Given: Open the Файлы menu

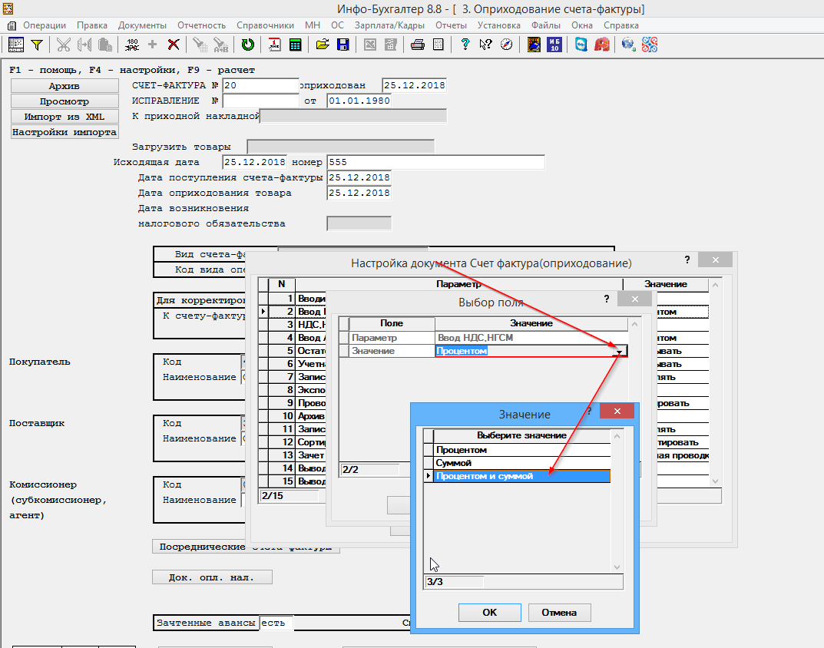Looking at the screenshot, I should tap(545, 25).
